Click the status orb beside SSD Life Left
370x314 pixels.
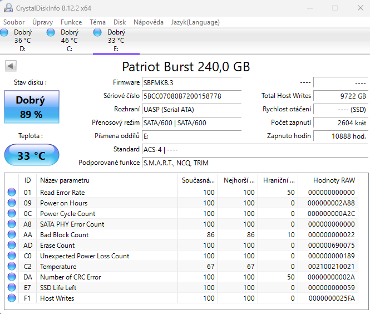(12, 288)
